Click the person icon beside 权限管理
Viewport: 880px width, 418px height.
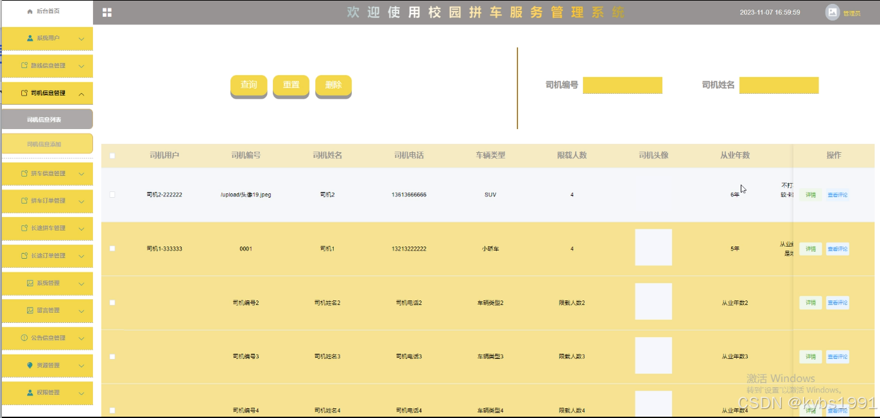pyautogui.click(x=30, y=392)
